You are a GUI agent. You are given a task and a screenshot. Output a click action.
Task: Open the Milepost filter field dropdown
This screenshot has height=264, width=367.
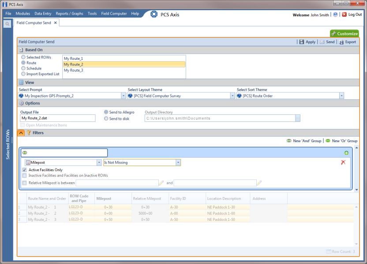tap(99, 162)
